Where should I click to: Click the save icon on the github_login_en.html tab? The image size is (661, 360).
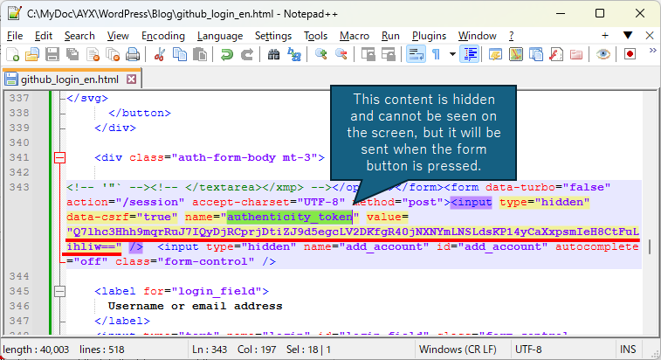11,80
